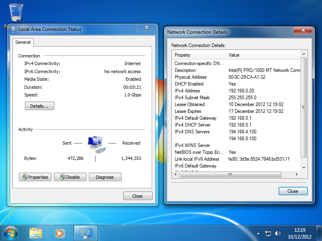Open the Details... button
The image size is (322, 241).
click(39, 106)
